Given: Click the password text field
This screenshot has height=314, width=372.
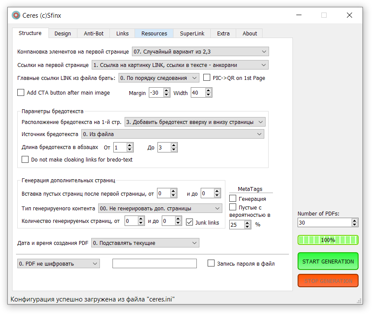Looking at the screenshot, I should coord(154,263).
